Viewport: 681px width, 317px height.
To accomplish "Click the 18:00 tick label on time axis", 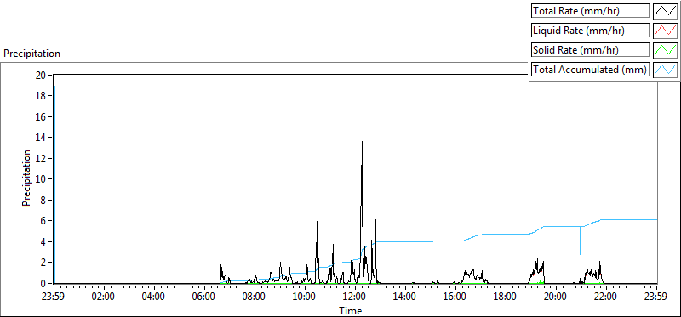I will [x=506, y=297].
